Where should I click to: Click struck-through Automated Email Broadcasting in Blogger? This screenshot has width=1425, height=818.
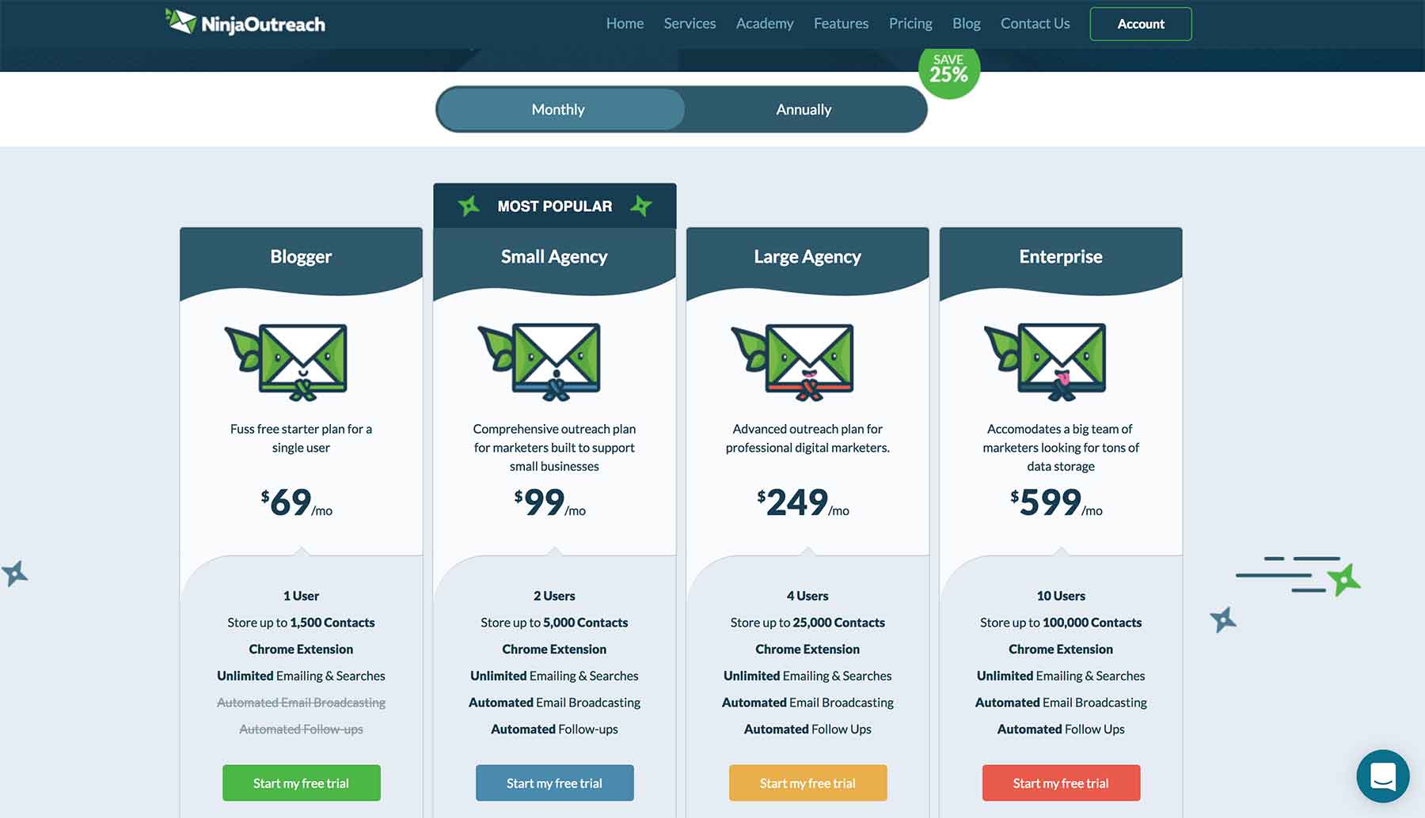point(301,702)
